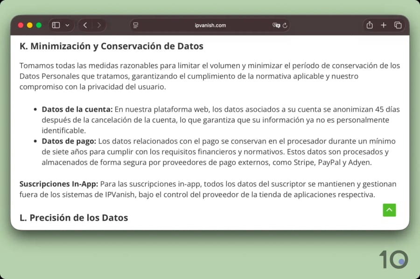
Task: Open a new tab with the plus icon
Action: tap(383, 25)
